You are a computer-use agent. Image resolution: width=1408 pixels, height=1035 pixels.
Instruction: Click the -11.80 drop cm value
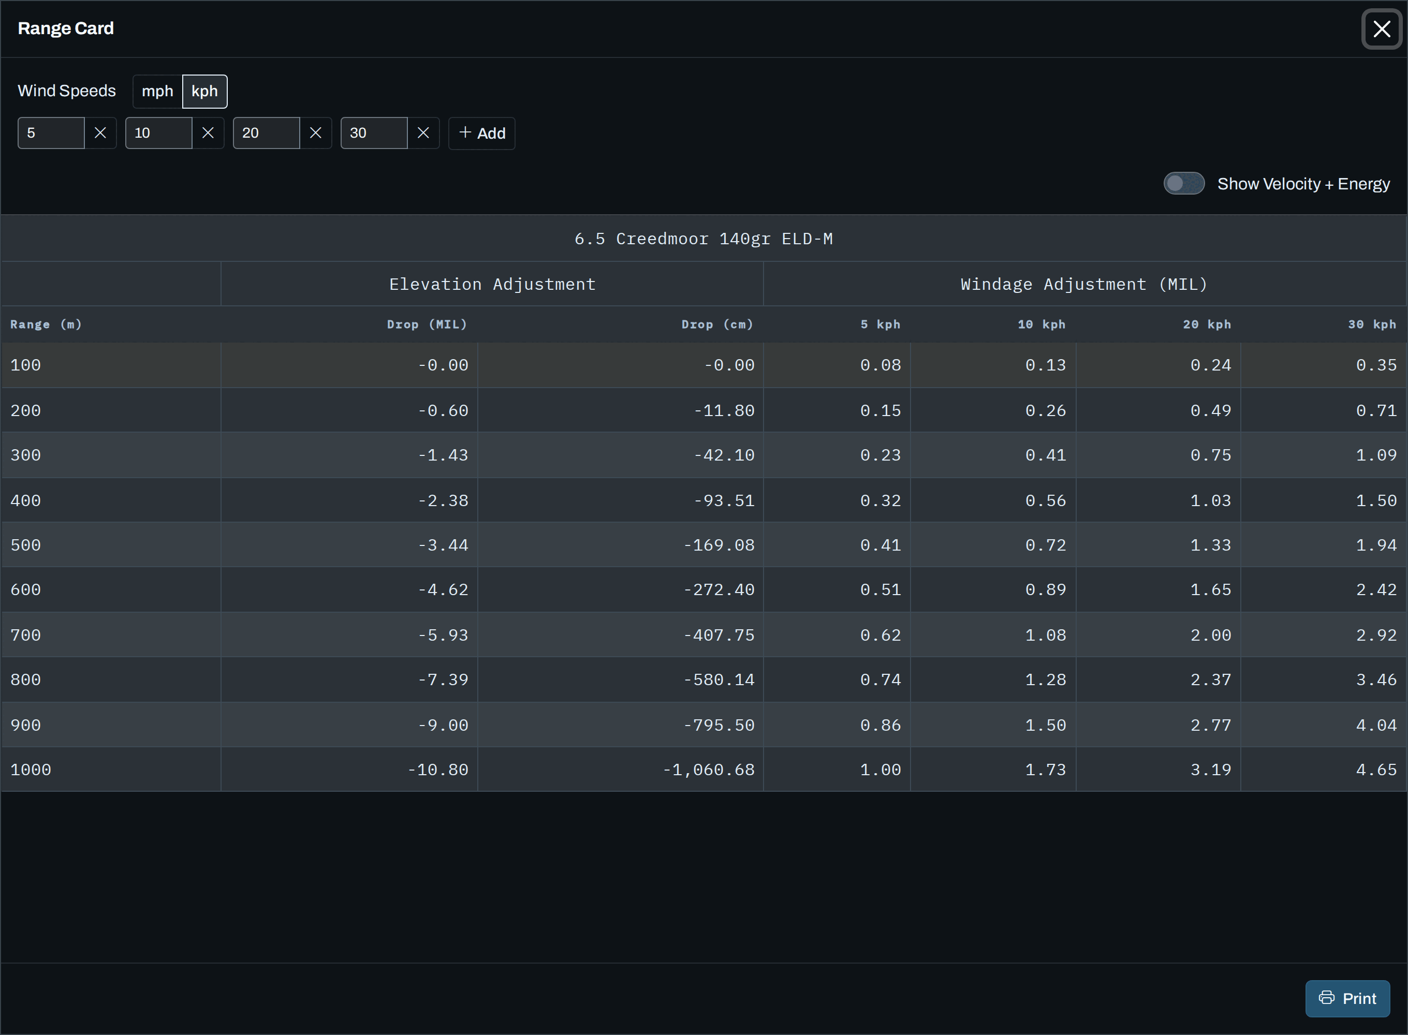tap(724, 410)
